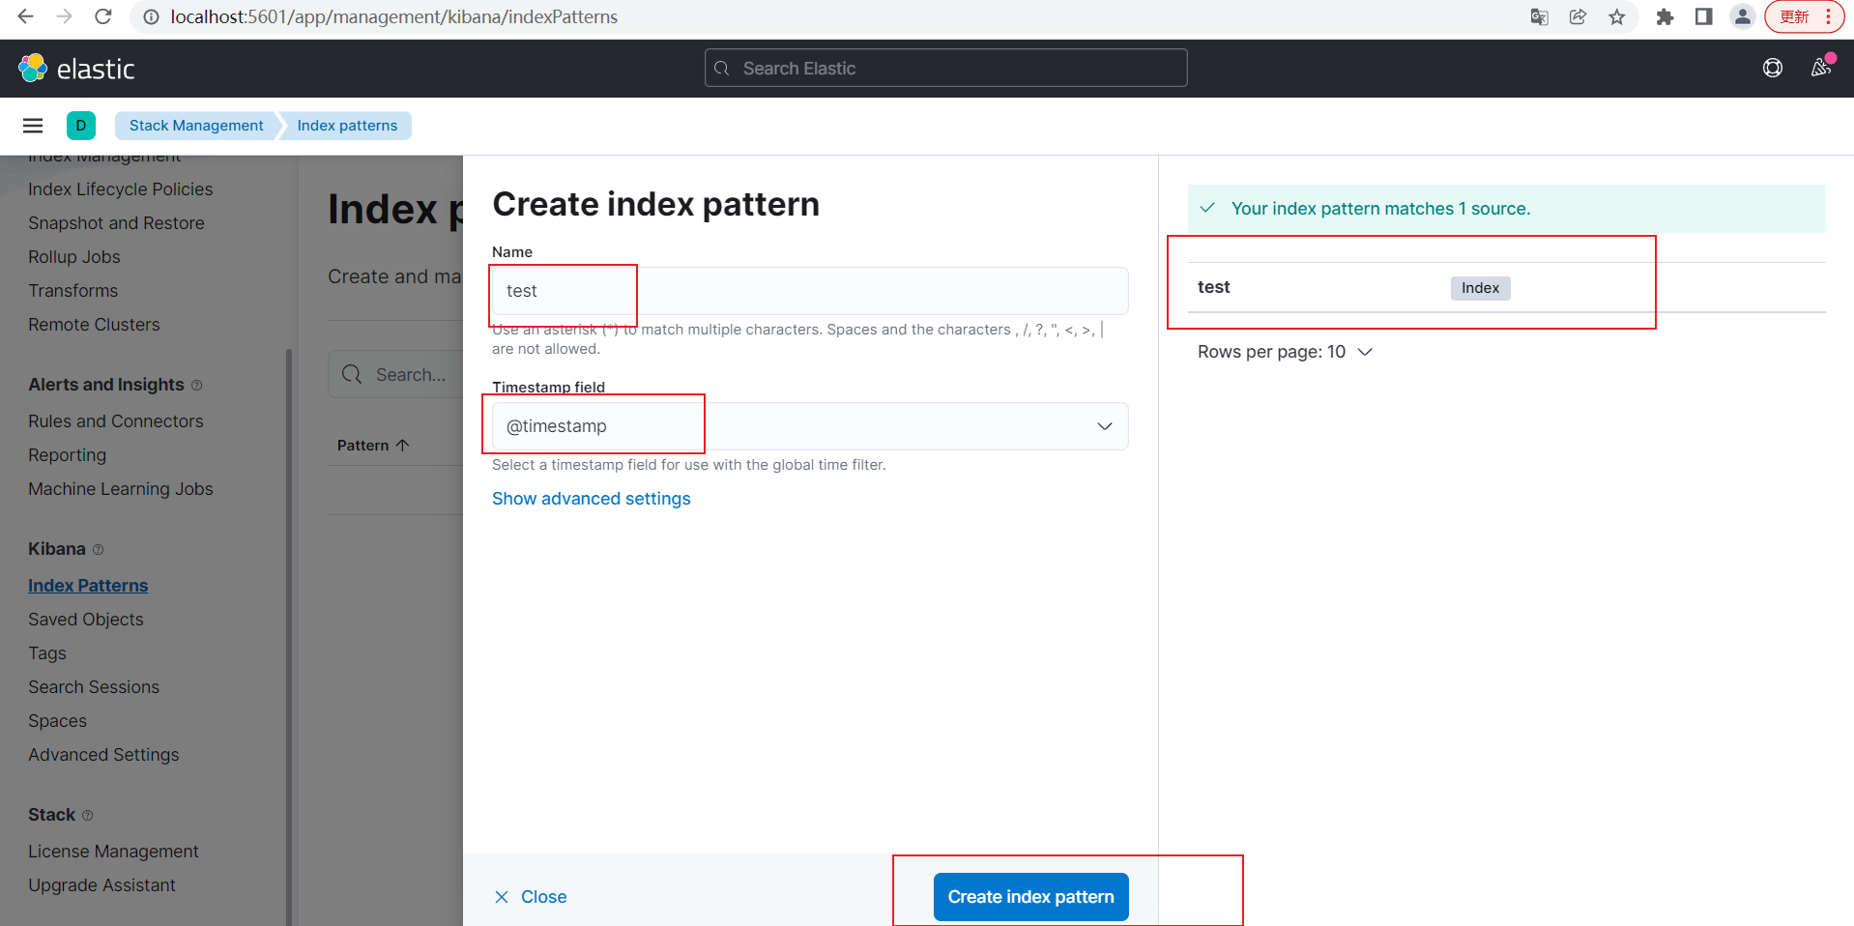1854x926 pixels.
Task: Open Reporting in sidebar
Action: [x=67, y=455]
